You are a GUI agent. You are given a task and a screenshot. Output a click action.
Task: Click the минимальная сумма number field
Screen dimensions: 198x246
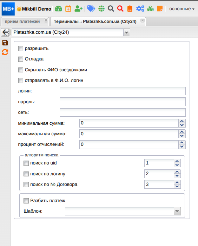pos(129,123)
